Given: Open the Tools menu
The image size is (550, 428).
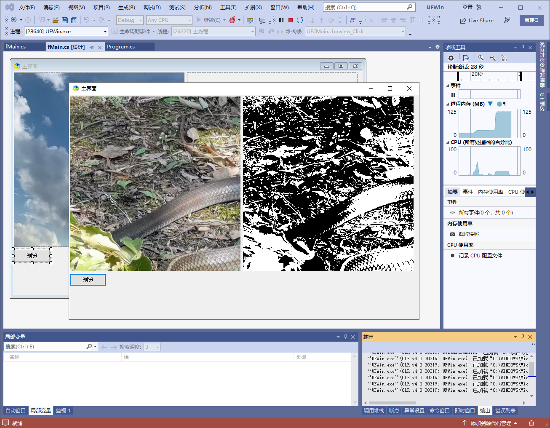Looking at the screenshot, I should tap(228, 8).
